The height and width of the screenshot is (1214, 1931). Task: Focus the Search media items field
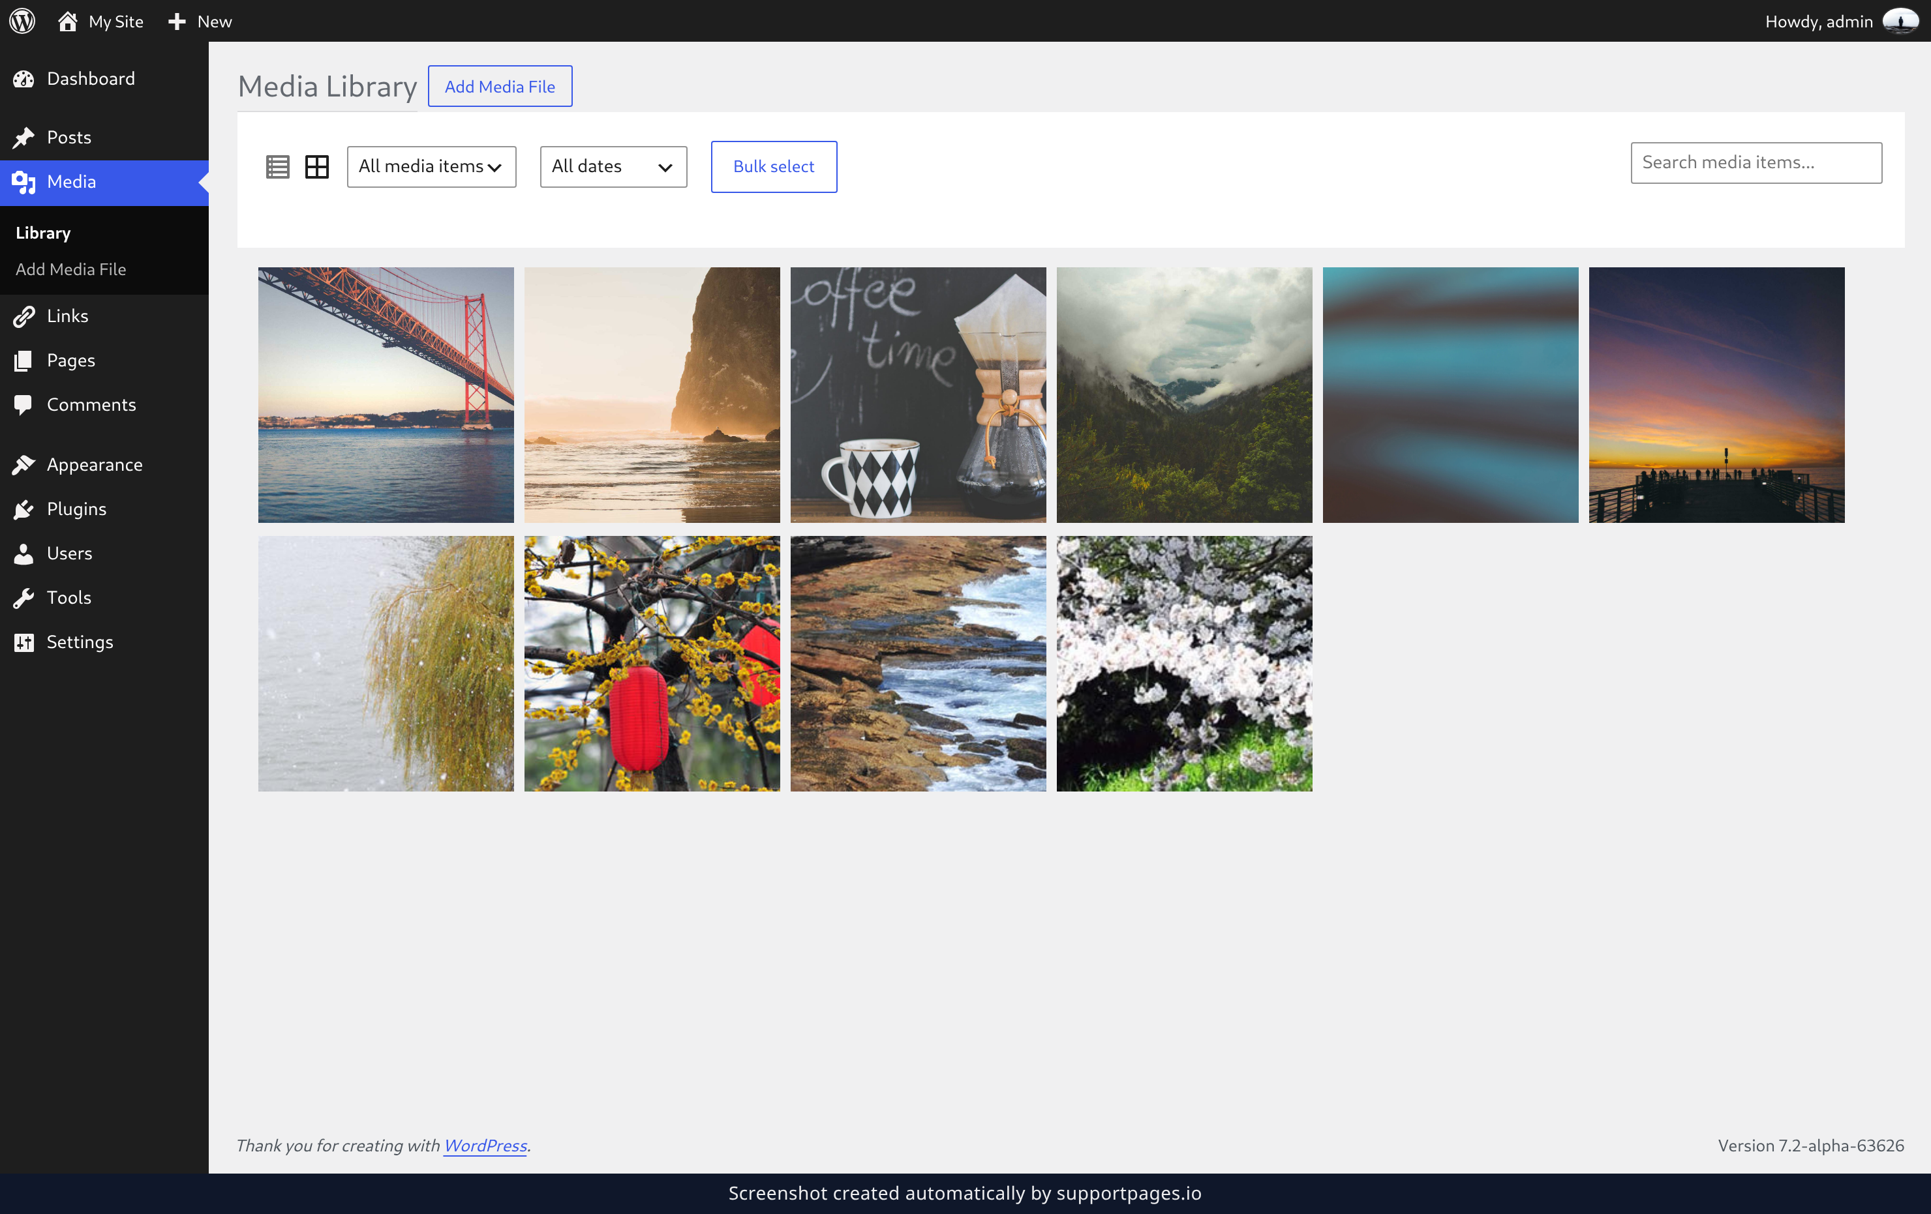pos(1756,162)
